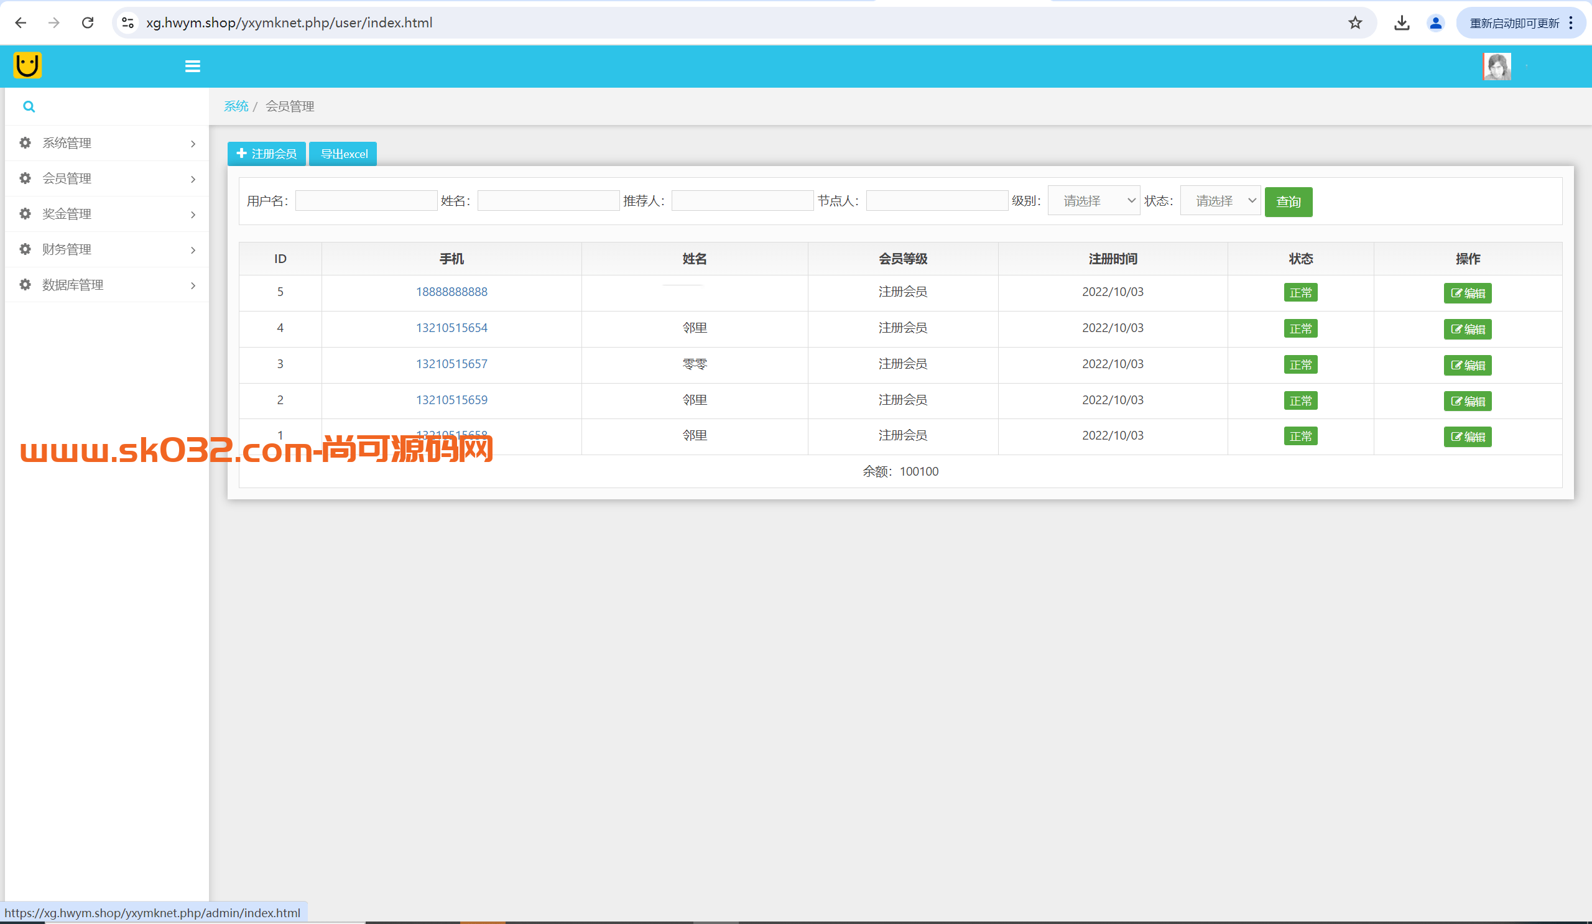Screen dimensions: 1592x924
Task: Focus the 节点人 input field
Action: point(937,201)
